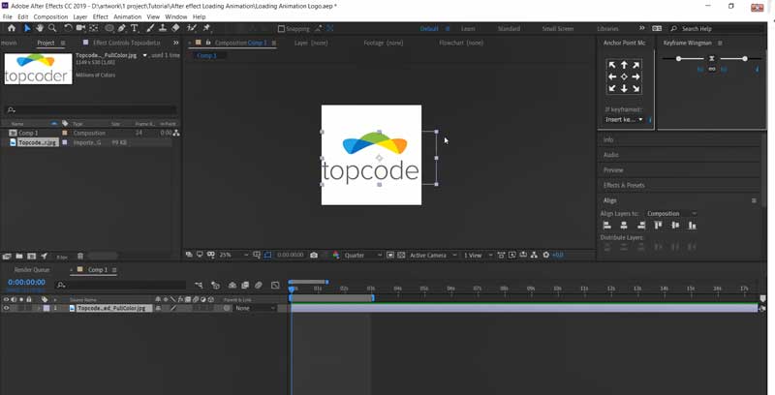
Task: Adjust the Keyframe Wingman left ease slider
Action: (x=679, y=59)
